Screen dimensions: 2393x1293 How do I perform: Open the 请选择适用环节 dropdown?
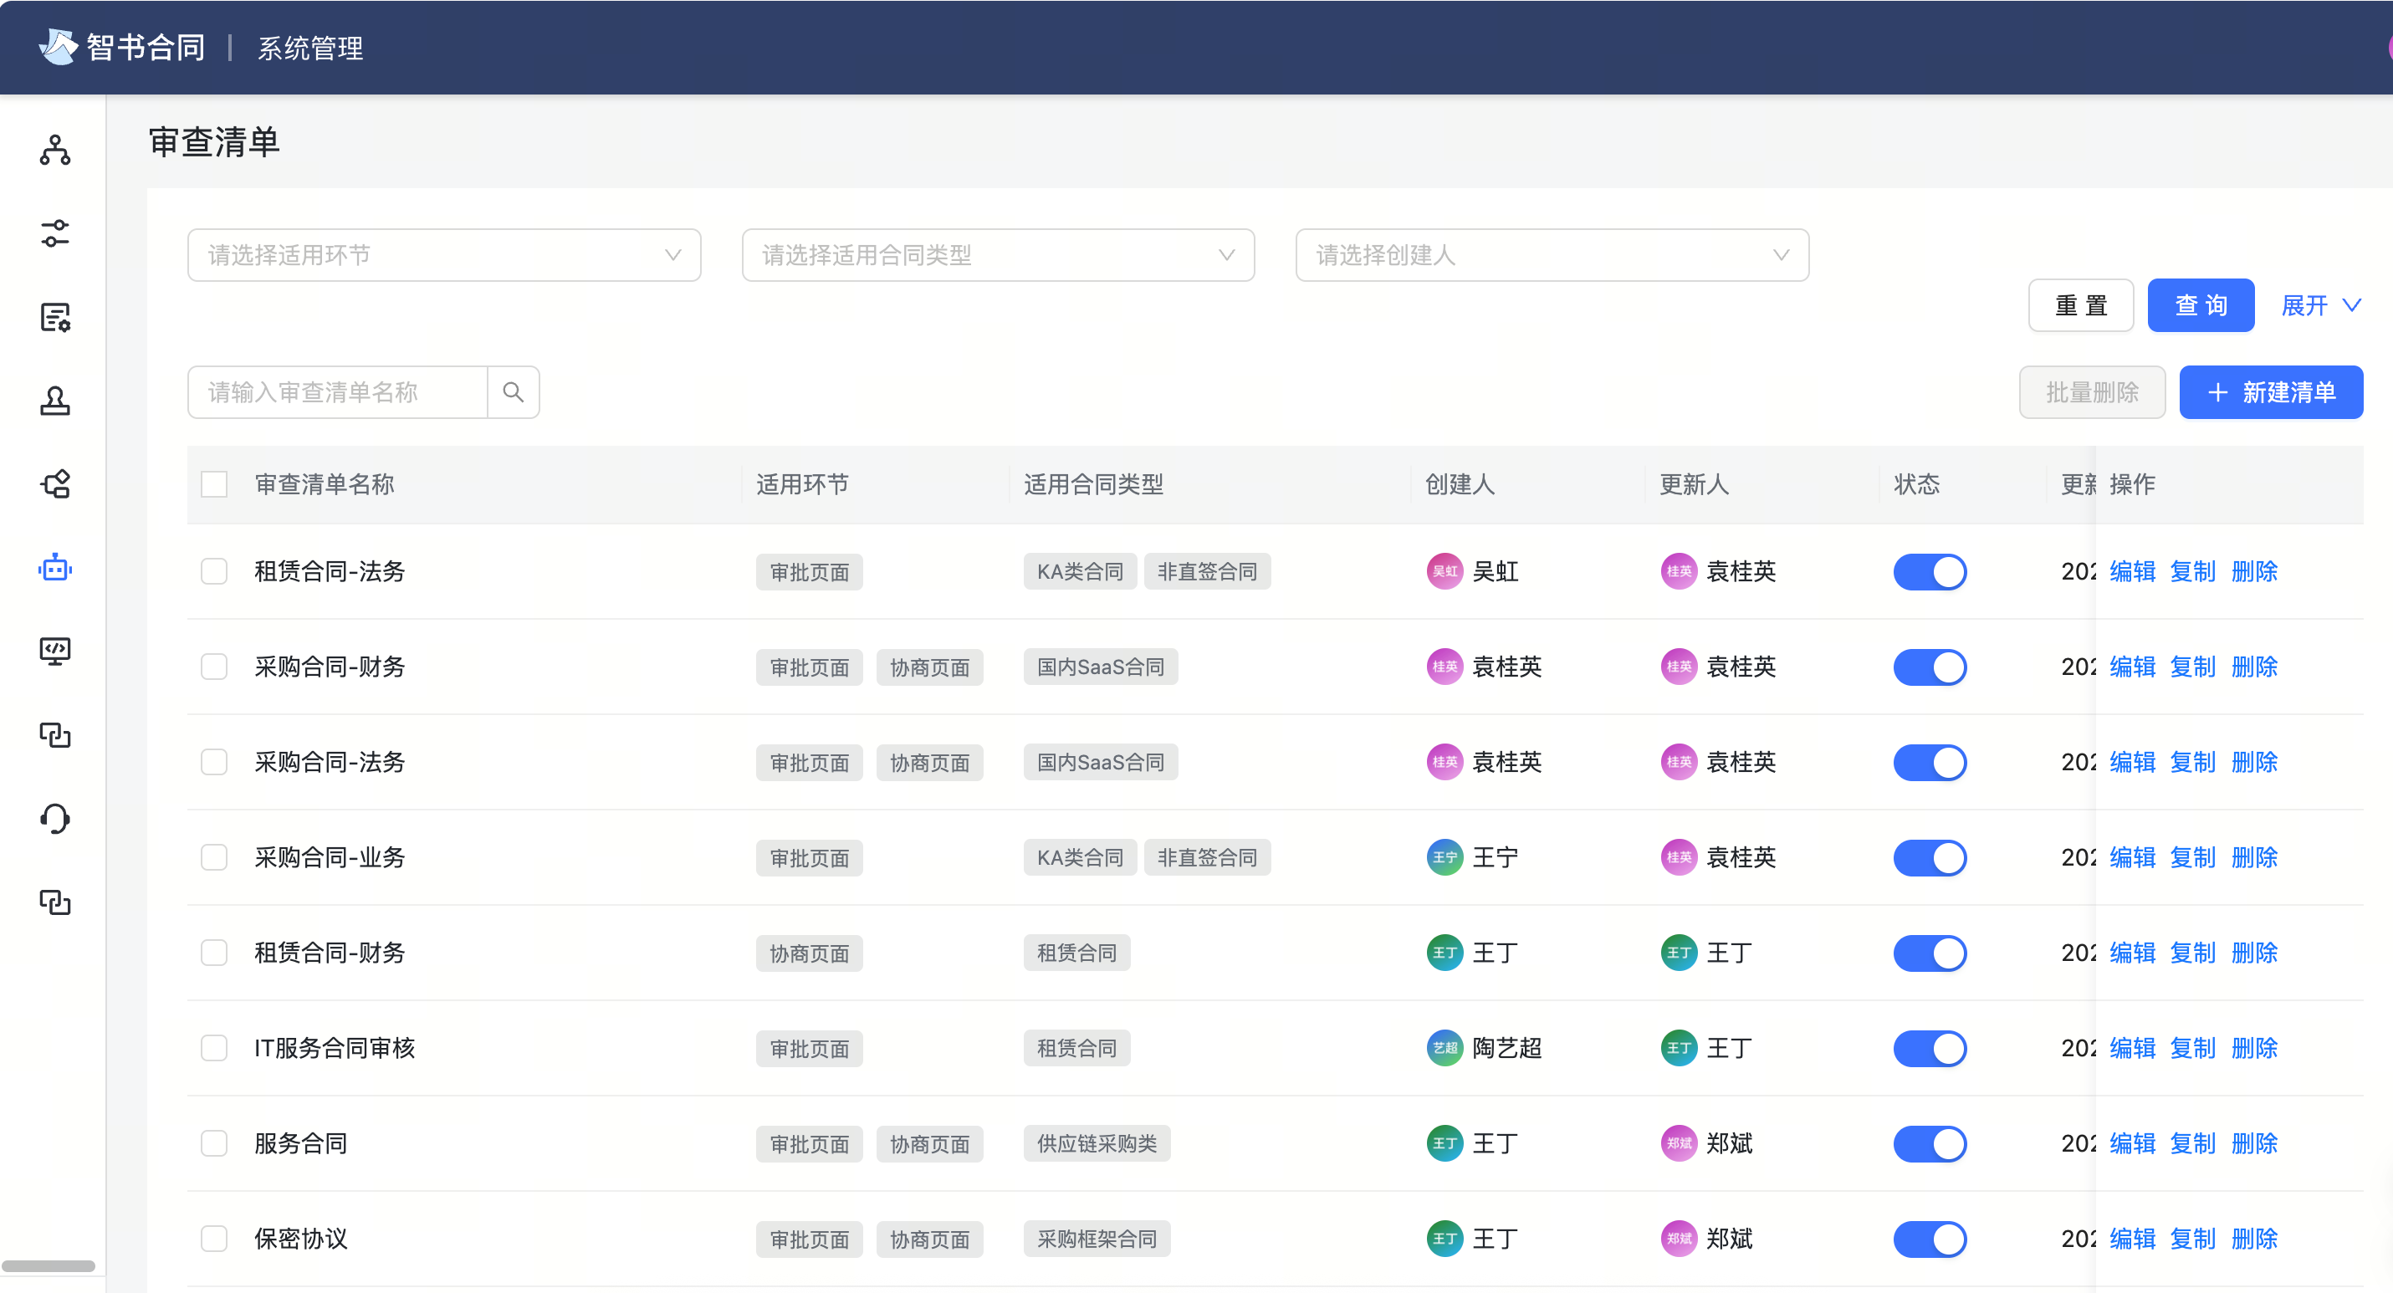pos(444,254)
